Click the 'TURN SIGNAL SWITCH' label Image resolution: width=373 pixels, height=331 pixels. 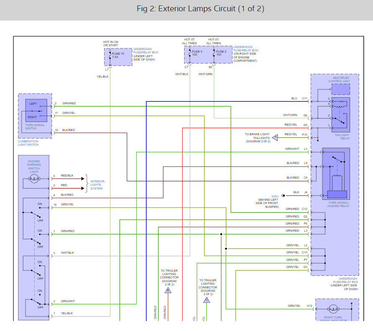pyautogui.click(x=35, y=127)
